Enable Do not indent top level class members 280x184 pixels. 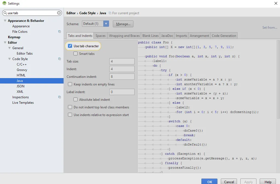click(70, 107)
